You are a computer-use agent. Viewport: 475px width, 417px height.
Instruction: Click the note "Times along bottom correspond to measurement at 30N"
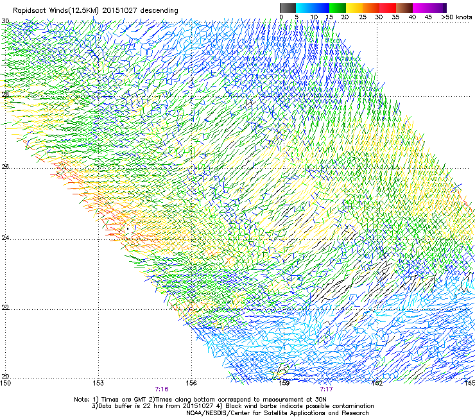(241, 400)
